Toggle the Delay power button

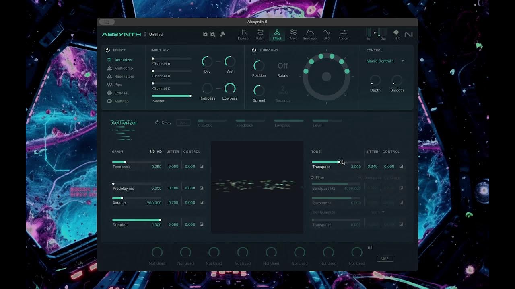157,122
